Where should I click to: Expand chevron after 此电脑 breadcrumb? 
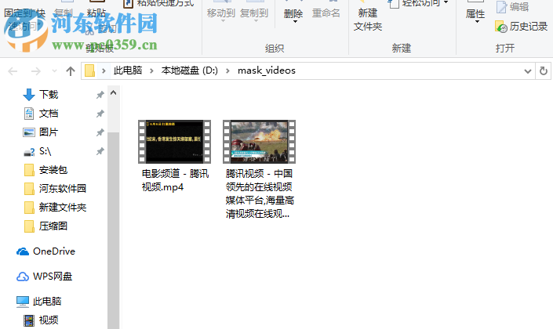pos(151,70)
